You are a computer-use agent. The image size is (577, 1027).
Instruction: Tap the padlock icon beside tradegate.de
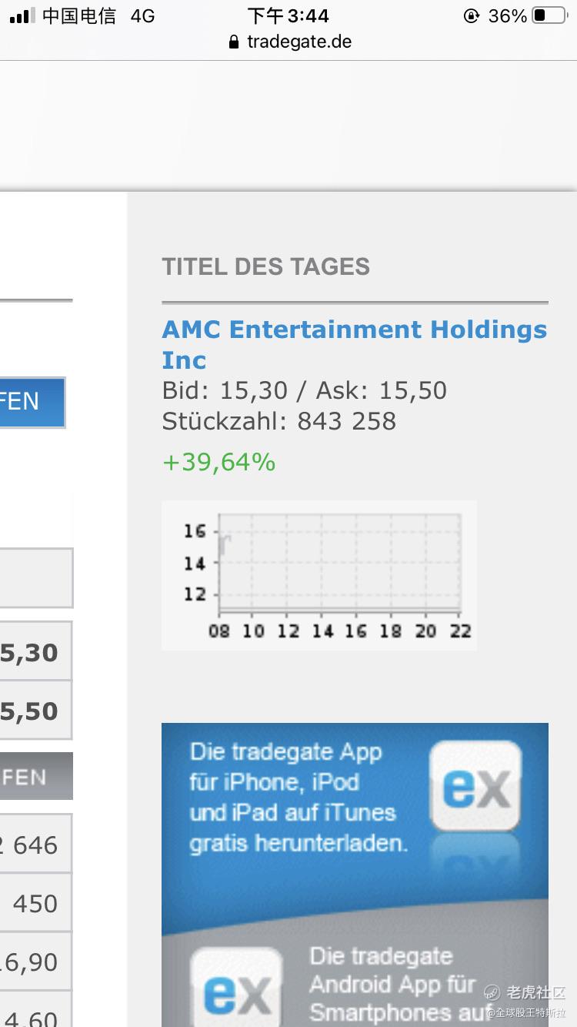[x=235, y=42]
